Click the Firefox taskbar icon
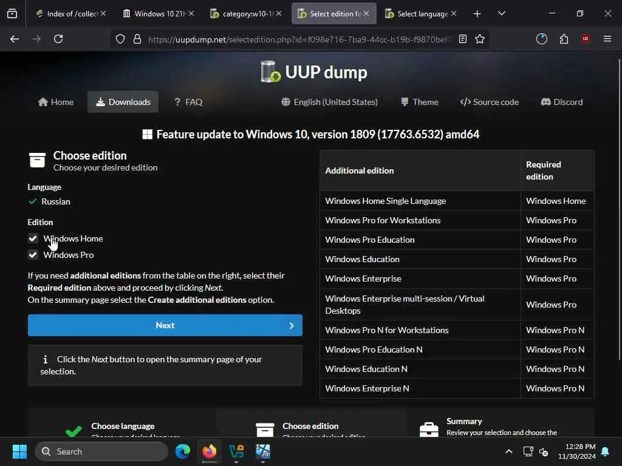Screen dimensions: 622x466 point(210,451)
